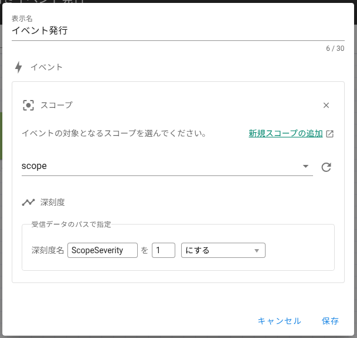Click the external link icon beside 新規スコープの追加
This screenshot has width=357, height=338.
[x=330, y=134]
